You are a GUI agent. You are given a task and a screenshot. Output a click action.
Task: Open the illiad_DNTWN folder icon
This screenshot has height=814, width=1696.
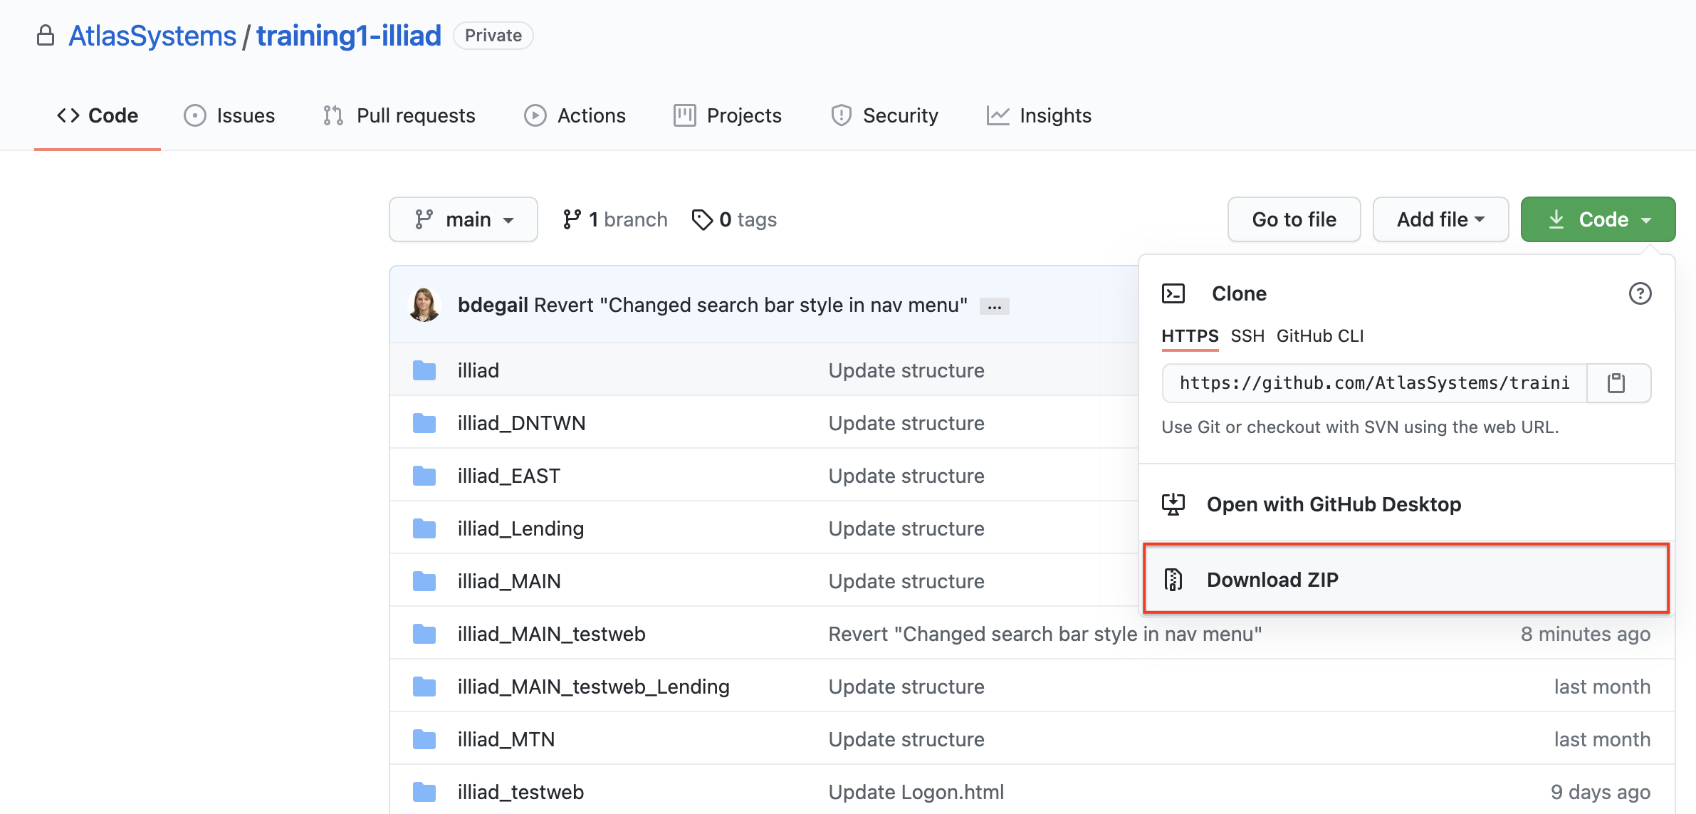tap(424, 423)
